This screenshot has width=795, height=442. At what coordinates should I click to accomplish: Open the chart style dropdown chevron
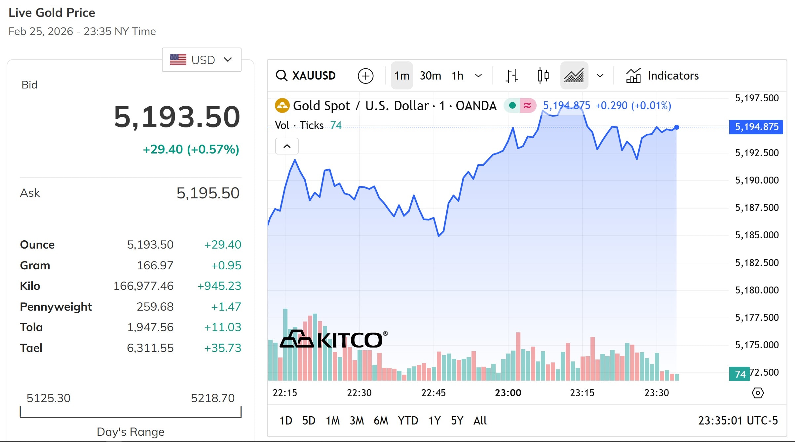(x=600, y=76)
